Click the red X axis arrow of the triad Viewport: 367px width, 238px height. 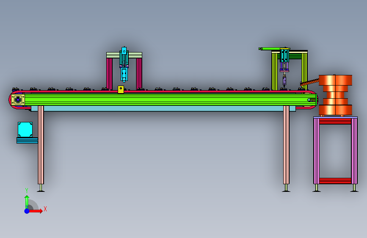36,211
